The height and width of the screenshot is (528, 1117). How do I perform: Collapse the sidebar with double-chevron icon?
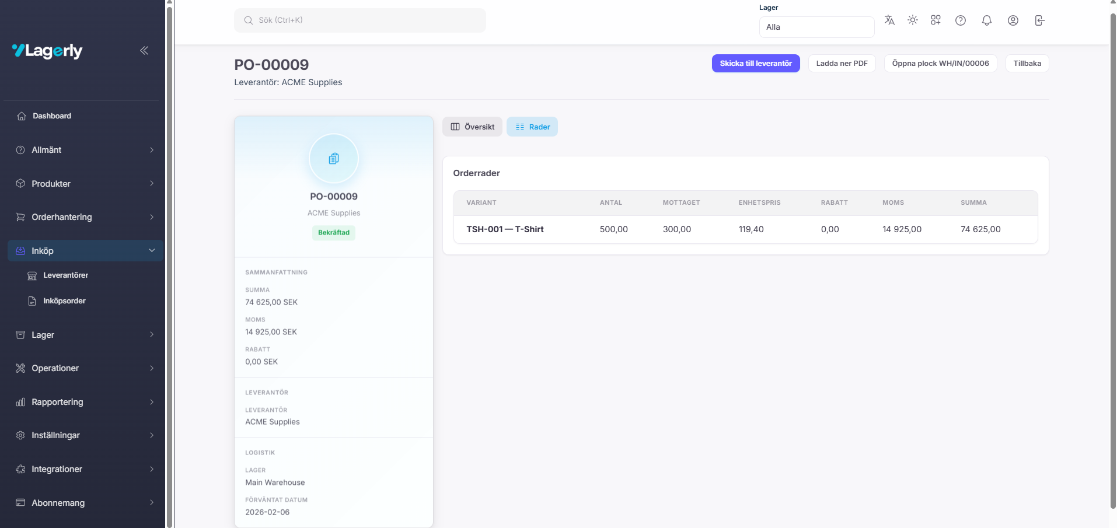click(144, 51)
